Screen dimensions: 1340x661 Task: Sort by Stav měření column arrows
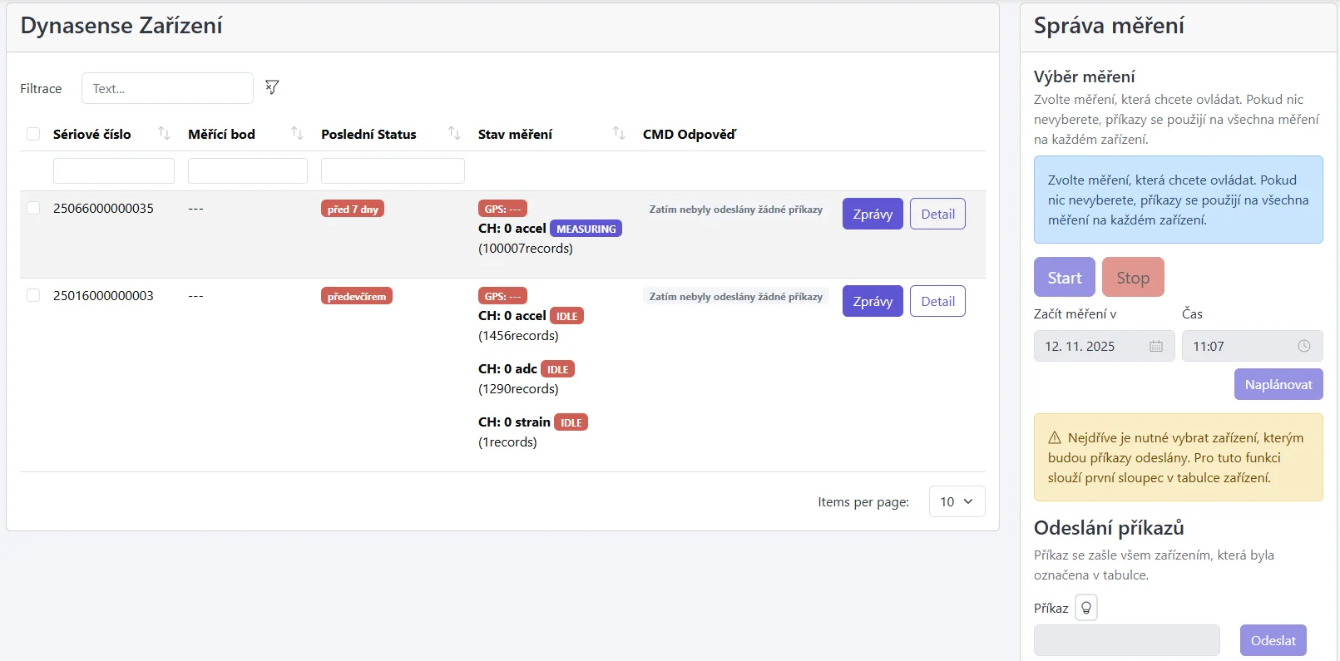[x=619, y=134]
